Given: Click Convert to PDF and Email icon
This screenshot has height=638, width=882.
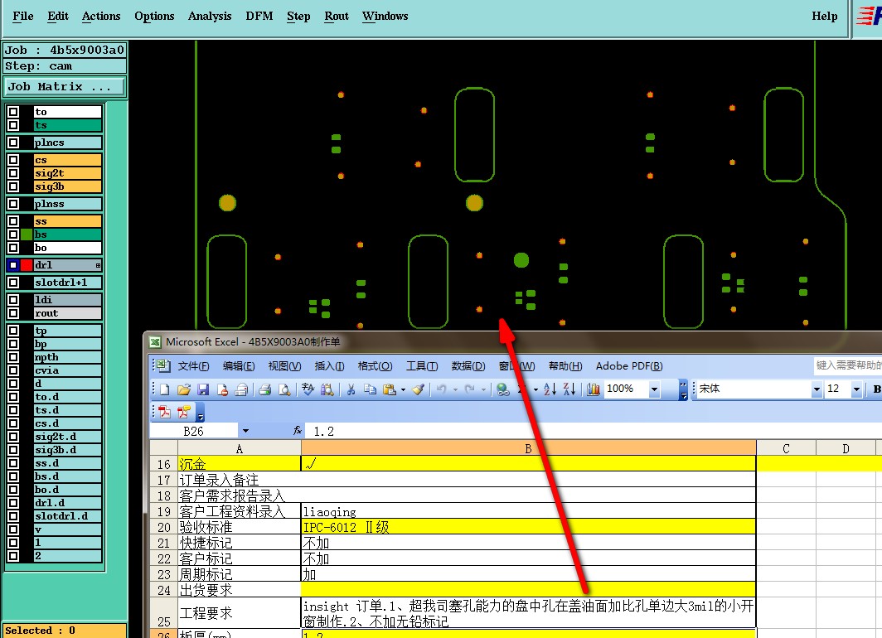Looking at the screenshot, I should (183, 412).
